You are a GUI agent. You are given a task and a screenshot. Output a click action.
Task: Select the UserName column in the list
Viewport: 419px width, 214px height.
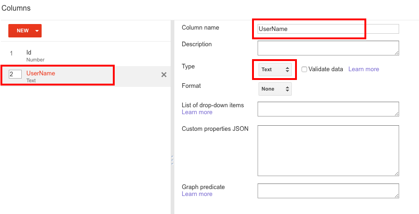click(41, 76)
